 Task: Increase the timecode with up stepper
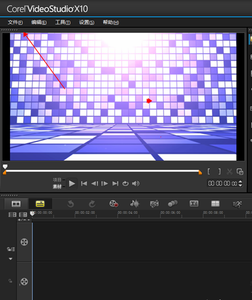point(241,181)
